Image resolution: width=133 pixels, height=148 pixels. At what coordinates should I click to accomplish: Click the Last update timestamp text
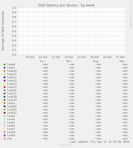[x=100, y=142]
